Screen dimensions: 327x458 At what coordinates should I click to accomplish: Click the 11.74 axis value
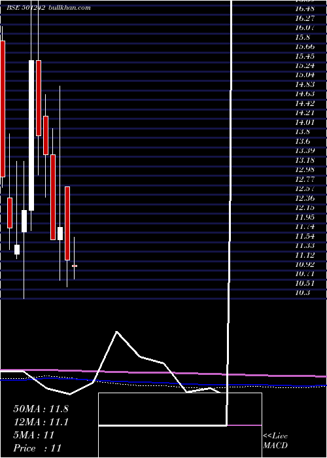305,226
